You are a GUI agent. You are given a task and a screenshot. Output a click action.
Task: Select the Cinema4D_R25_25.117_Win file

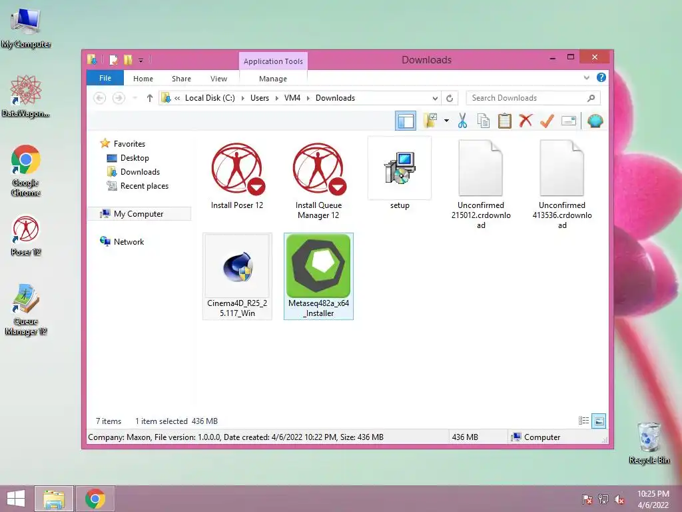pyautogui.click(x=237, y=276)
